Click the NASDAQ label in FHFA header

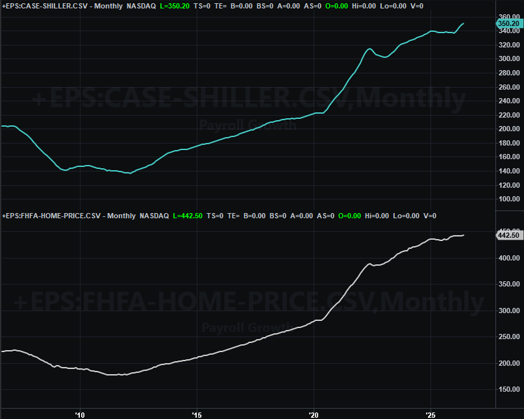point(154,216)
